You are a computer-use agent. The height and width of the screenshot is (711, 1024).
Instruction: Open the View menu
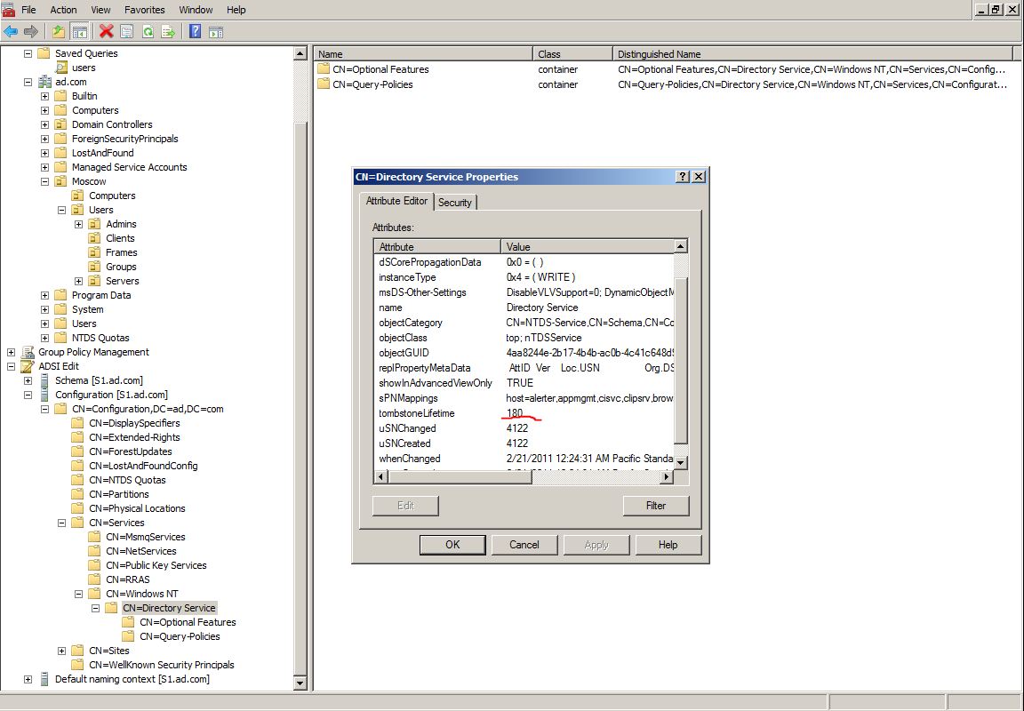pos(100,10)
